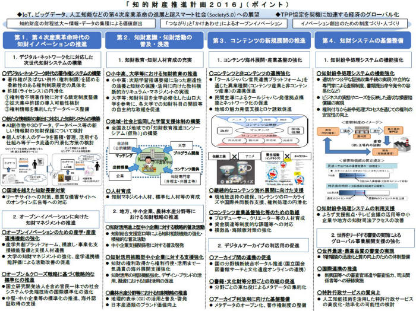The image size is (416, 311).
Task: Click the bullet "模倣品・海賊版対策の強化"
Action: (241, 230)
